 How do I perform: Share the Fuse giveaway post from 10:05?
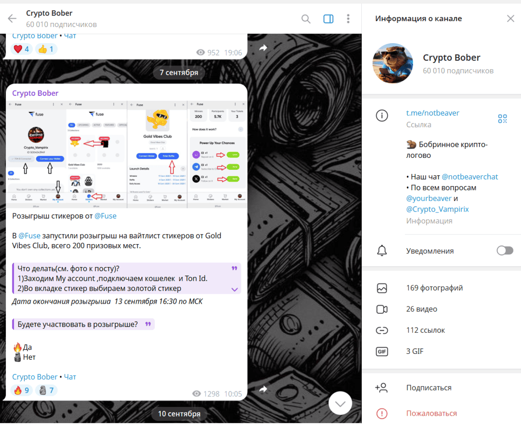pos(263,389)
